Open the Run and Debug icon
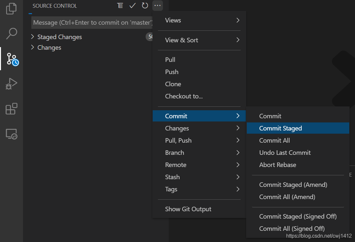 click(12, 84)
